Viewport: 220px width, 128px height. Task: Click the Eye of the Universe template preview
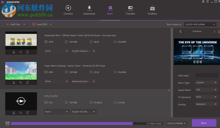197,52
